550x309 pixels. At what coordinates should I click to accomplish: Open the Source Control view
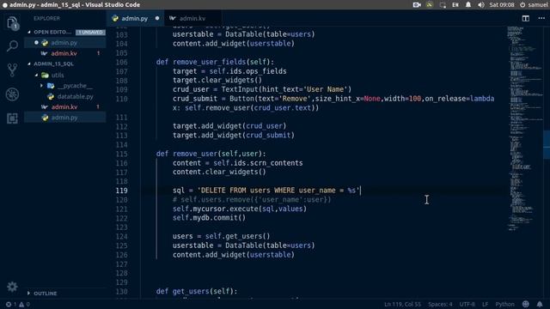tap(12, 70)
